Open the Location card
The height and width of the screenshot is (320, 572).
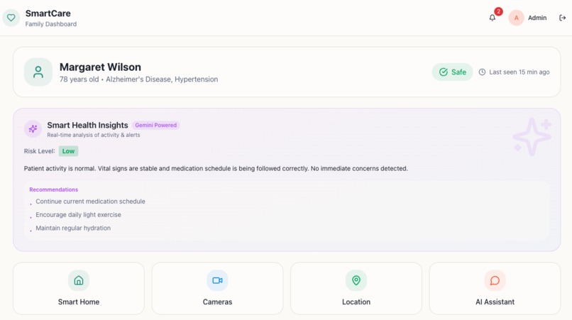pos(356,288)
